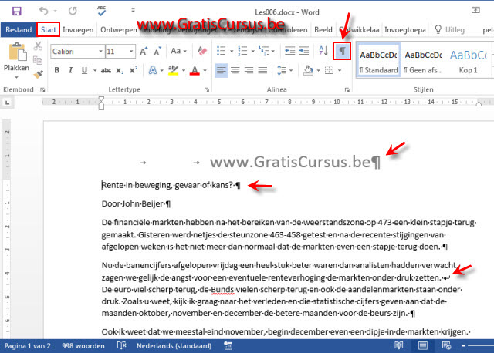Align text left
The image size is (494, 353).
[x=222, y=70]
